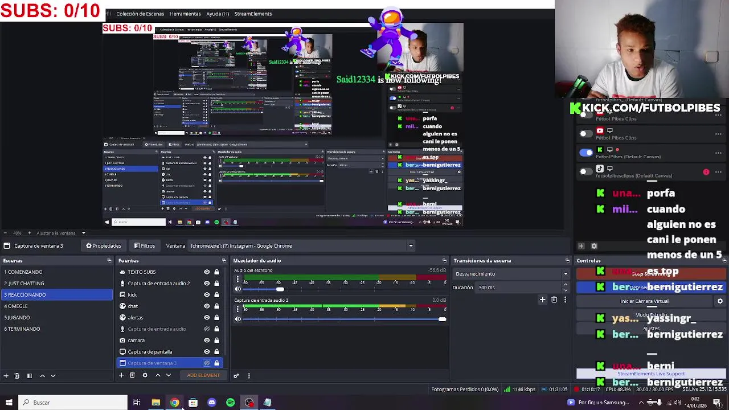729x410 pixels.
Task: Open scene filters icon in Escenas toolbar
Action: (x=29, y=376)
